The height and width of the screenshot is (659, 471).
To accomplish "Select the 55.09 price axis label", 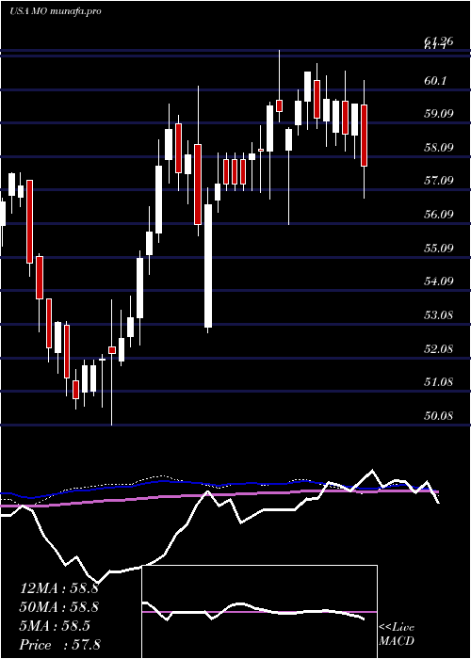I will click(438, 248).
